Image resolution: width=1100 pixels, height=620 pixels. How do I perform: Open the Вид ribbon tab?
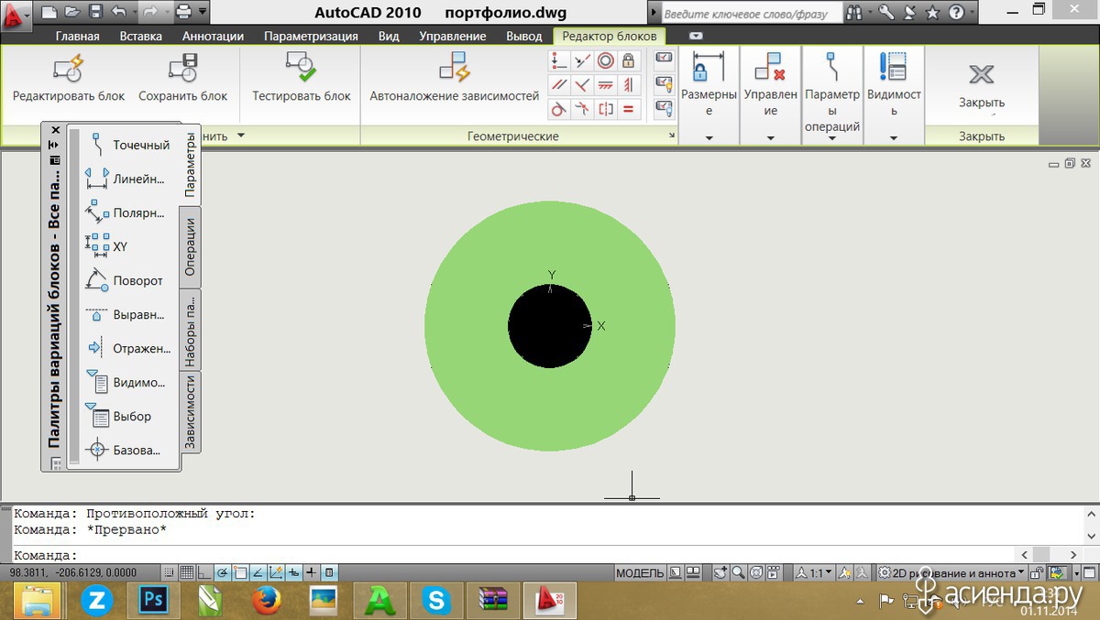[x=389, y=36]
